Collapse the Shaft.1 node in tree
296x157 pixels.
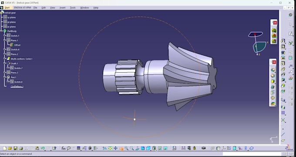pos(5,63)
